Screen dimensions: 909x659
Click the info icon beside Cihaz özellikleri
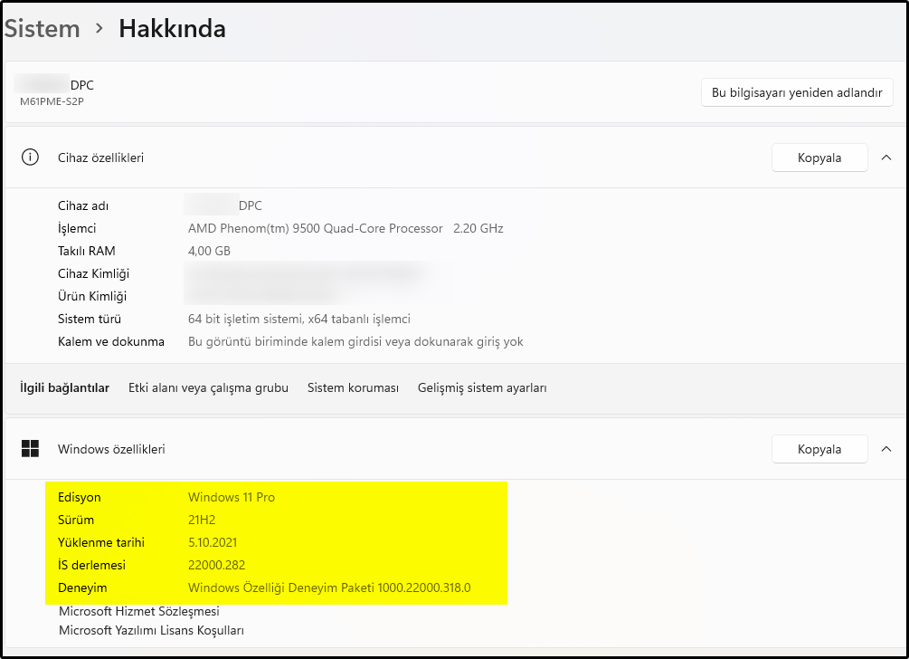[30, 158]
